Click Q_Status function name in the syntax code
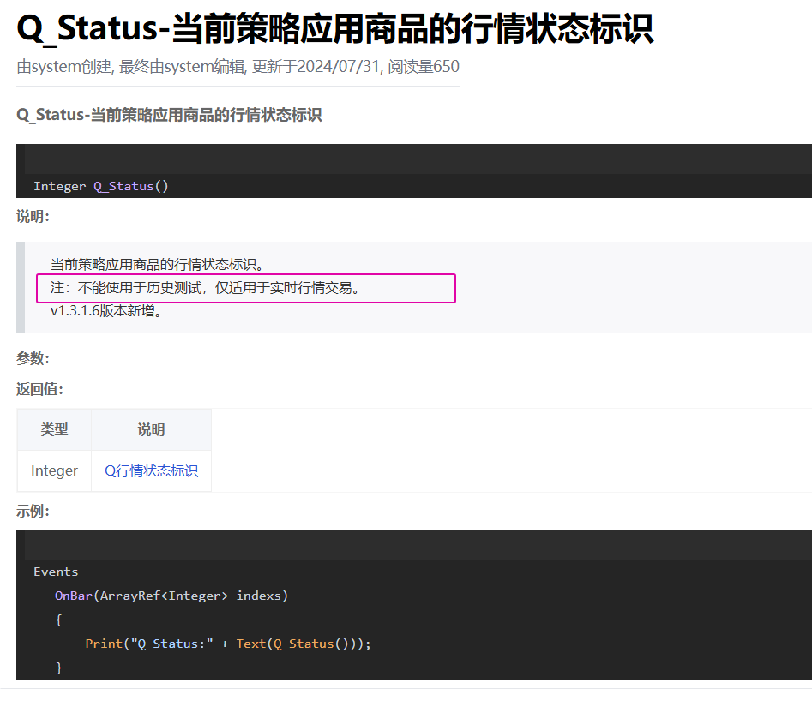Screen dimensions: 812x701 pos(123,186)
